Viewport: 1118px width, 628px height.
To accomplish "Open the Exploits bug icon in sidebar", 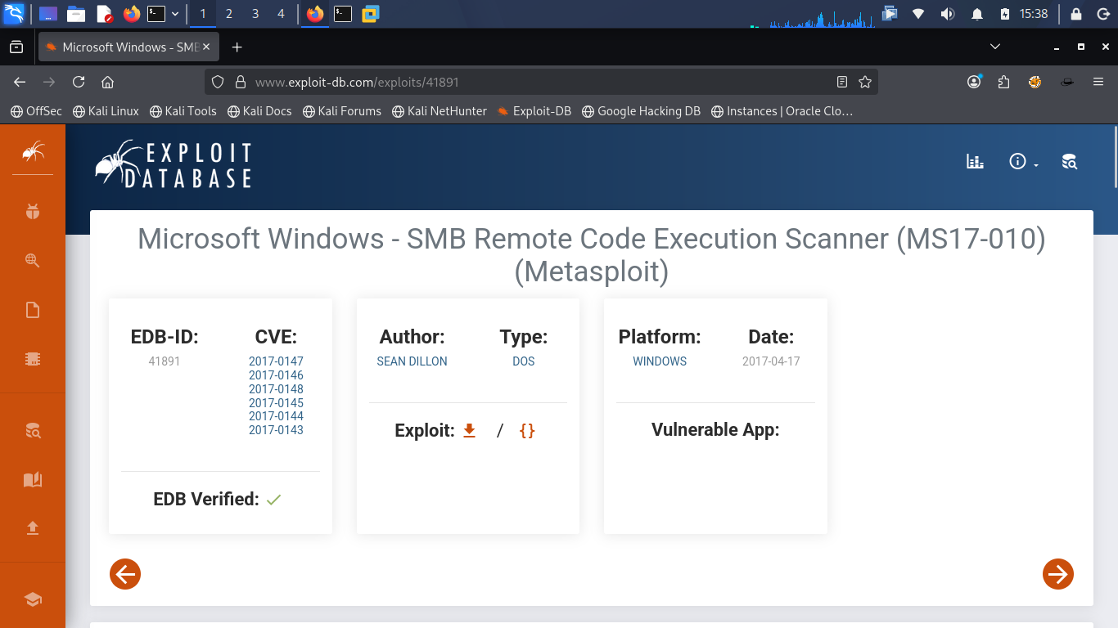I will click(x=33, y=212).
